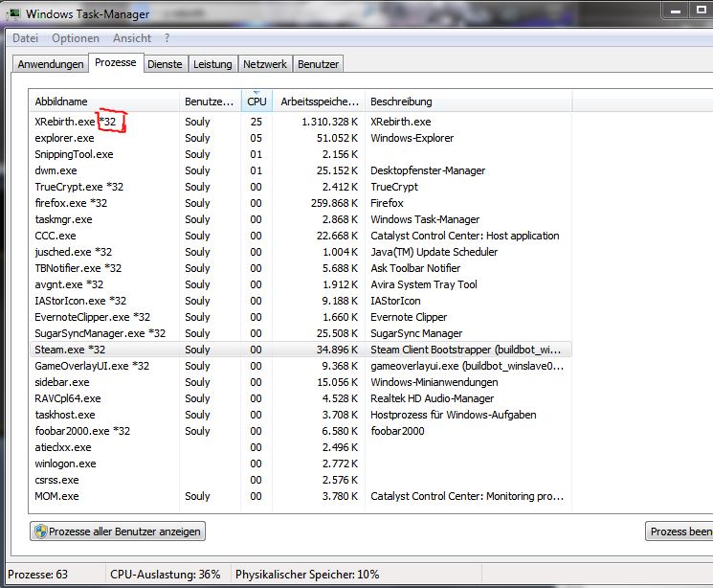The width and height of the screenshot is (713, 588).
Task: Click Hostprozess für Windows-Aufgaben description
Action: pos(453,415)
